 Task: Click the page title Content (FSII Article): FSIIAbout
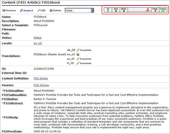[x=31, y=3]
